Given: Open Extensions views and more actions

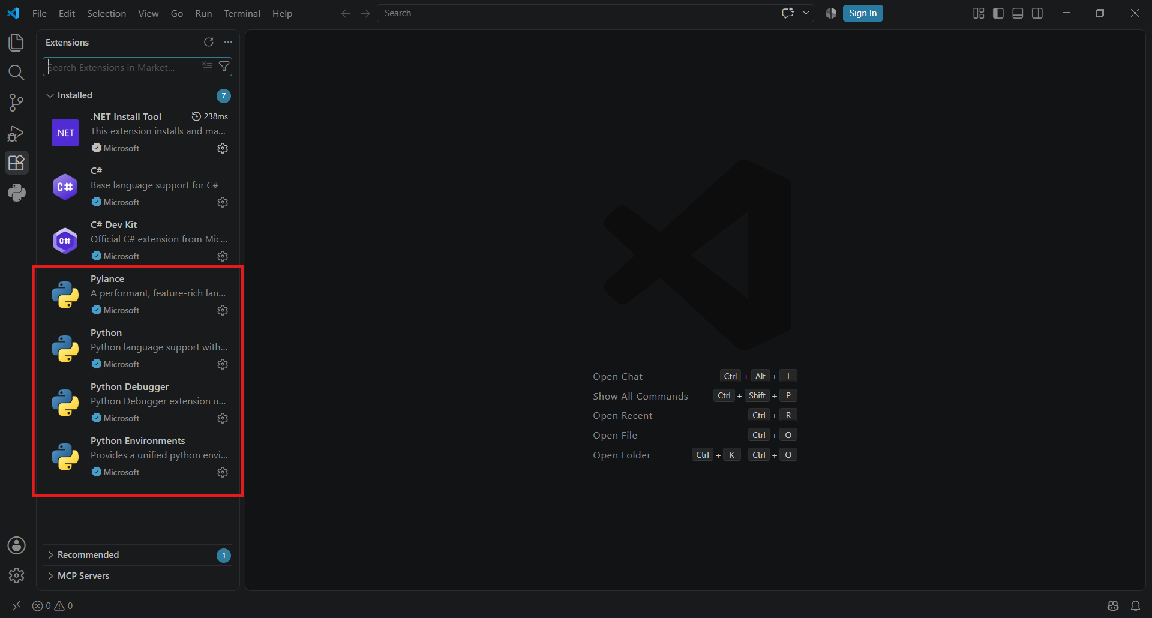Looking at the screenshot, I should pos(228,42).
